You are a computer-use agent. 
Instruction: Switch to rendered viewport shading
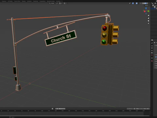147,3
